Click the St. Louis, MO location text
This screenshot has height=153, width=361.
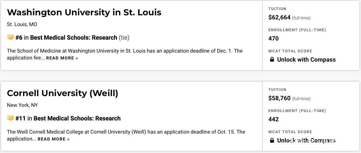click(22, 24)
